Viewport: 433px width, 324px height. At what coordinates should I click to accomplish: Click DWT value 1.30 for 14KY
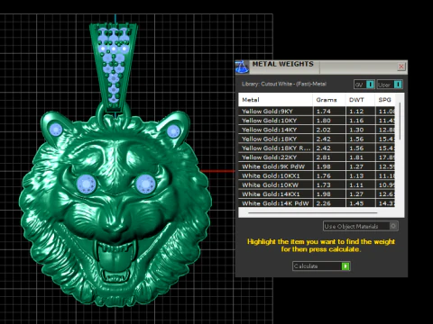coord(356,130)
